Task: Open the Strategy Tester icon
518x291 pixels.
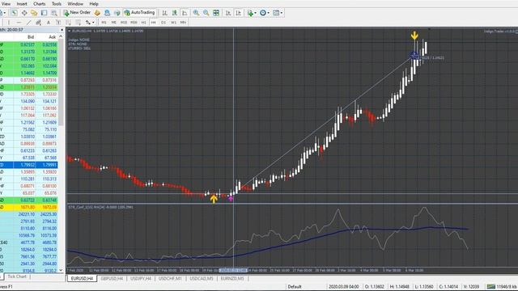Action: [x=54, y=13]
